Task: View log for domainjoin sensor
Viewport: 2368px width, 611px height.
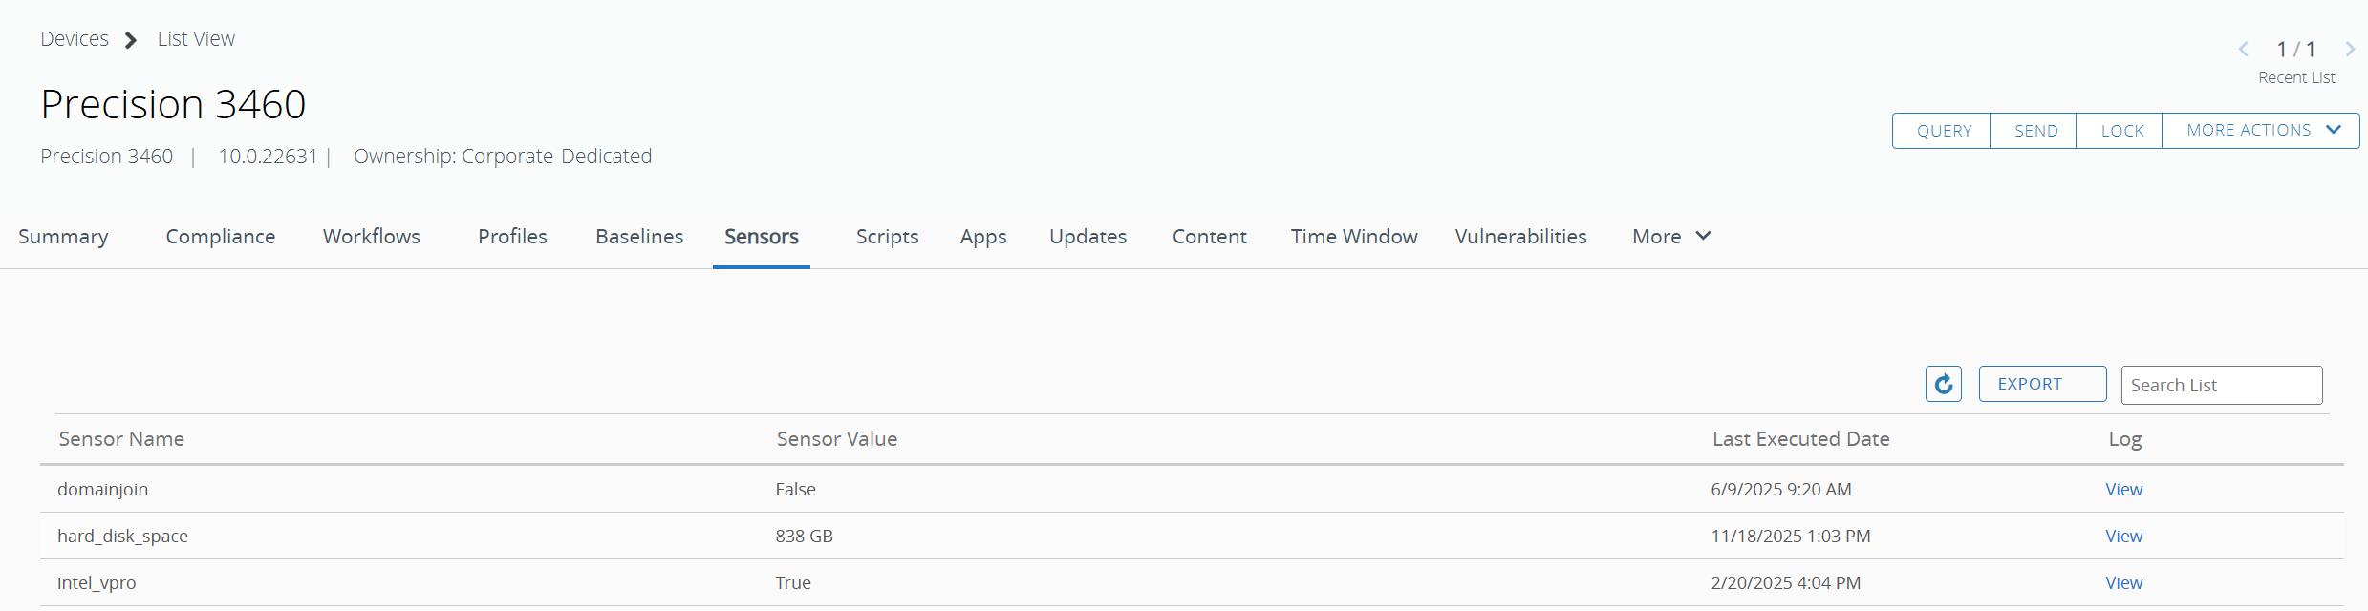Action: (x=2123, y=490)
